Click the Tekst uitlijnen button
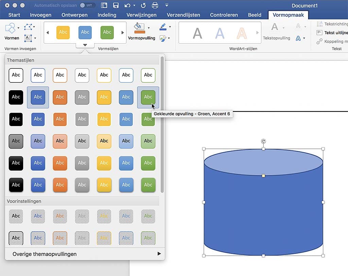 tap(332, 33)
